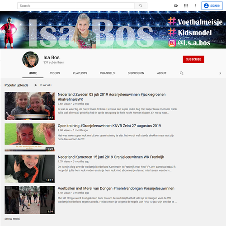Open Nederland Zweden 03 juli video thumbnail

[30, 106]
